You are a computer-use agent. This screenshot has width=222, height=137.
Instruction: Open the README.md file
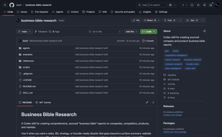pyautogui.click(x=29, y=86)
